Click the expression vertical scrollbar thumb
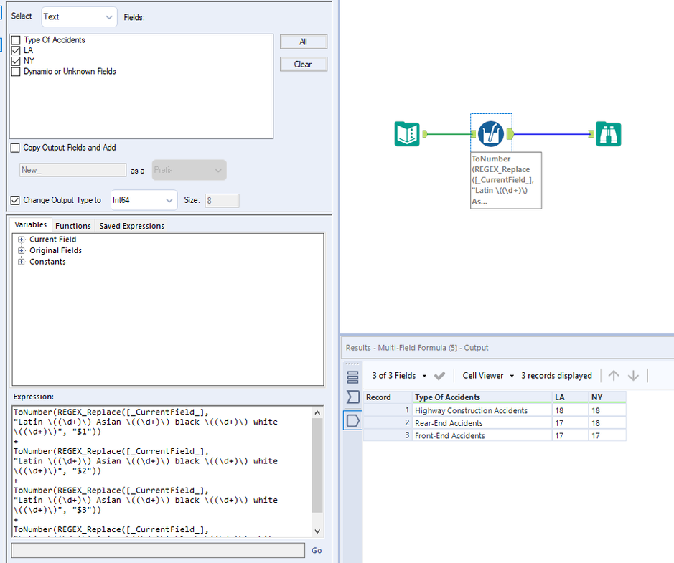674x563 pixels. tap(317, 465)
